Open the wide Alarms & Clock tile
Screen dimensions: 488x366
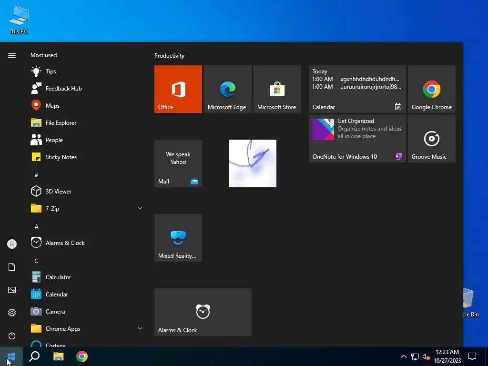203,312
